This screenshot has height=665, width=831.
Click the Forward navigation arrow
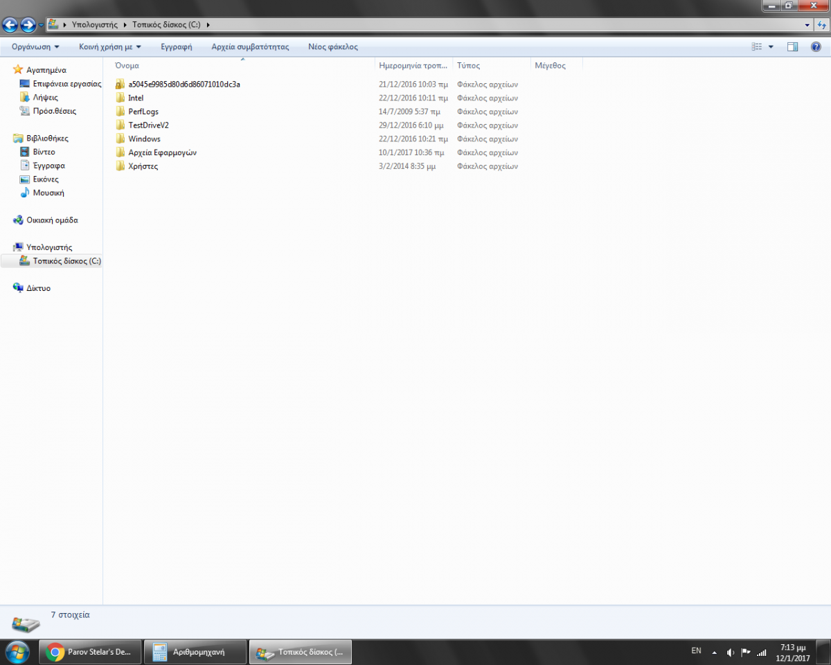pyautogui.click(x=28, y=26)
